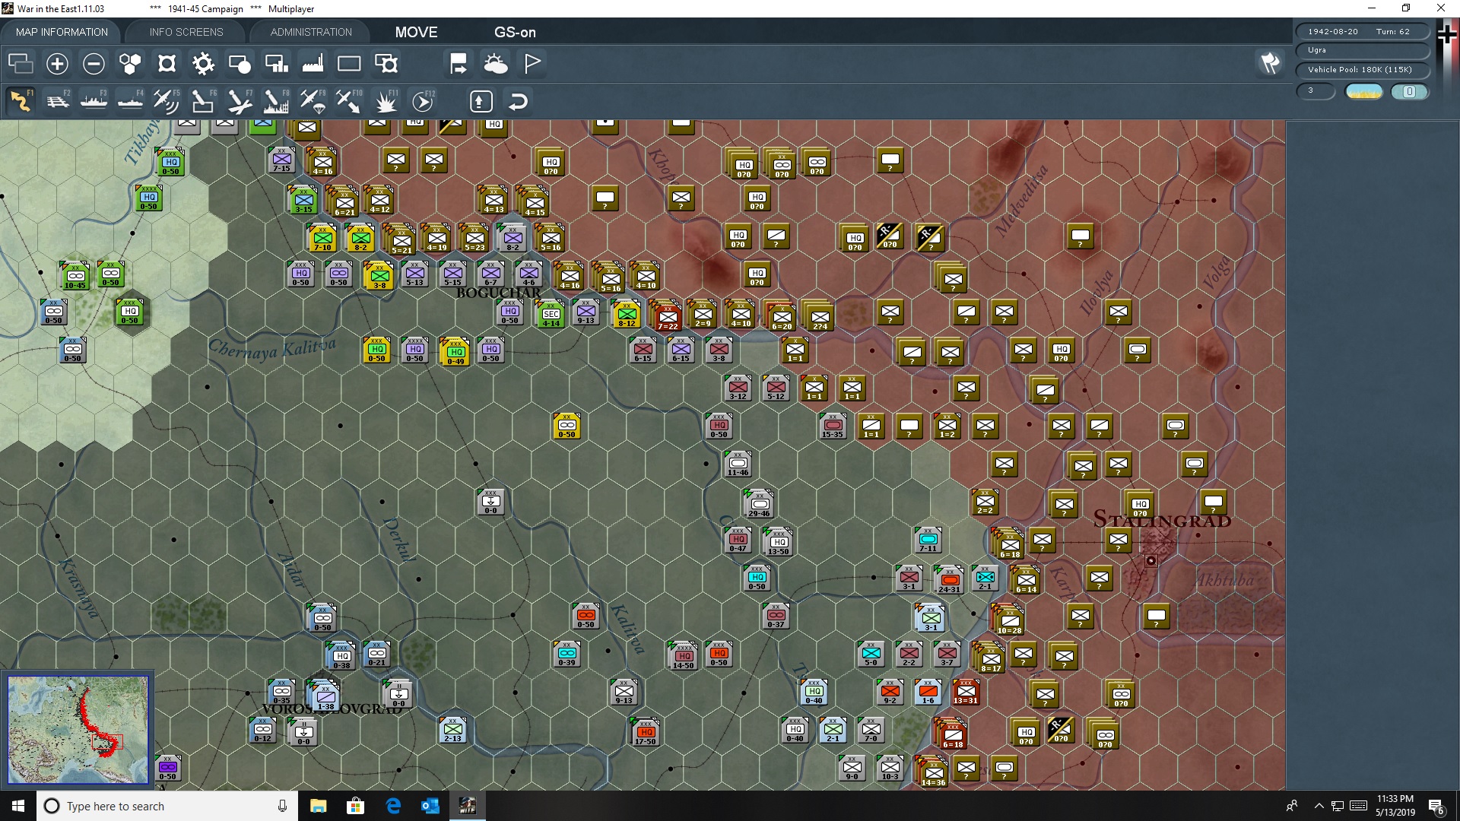Select bomb city F8 icon

tap(276, 100)
